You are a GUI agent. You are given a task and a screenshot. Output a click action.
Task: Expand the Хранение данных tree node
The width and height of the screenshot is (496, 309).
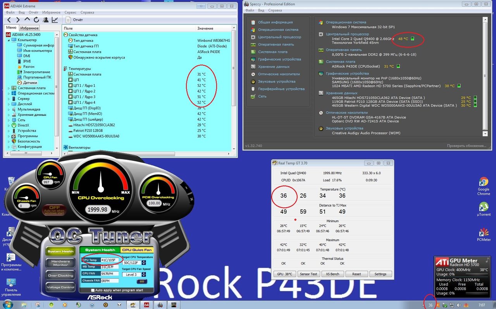[x=9, y=115]
